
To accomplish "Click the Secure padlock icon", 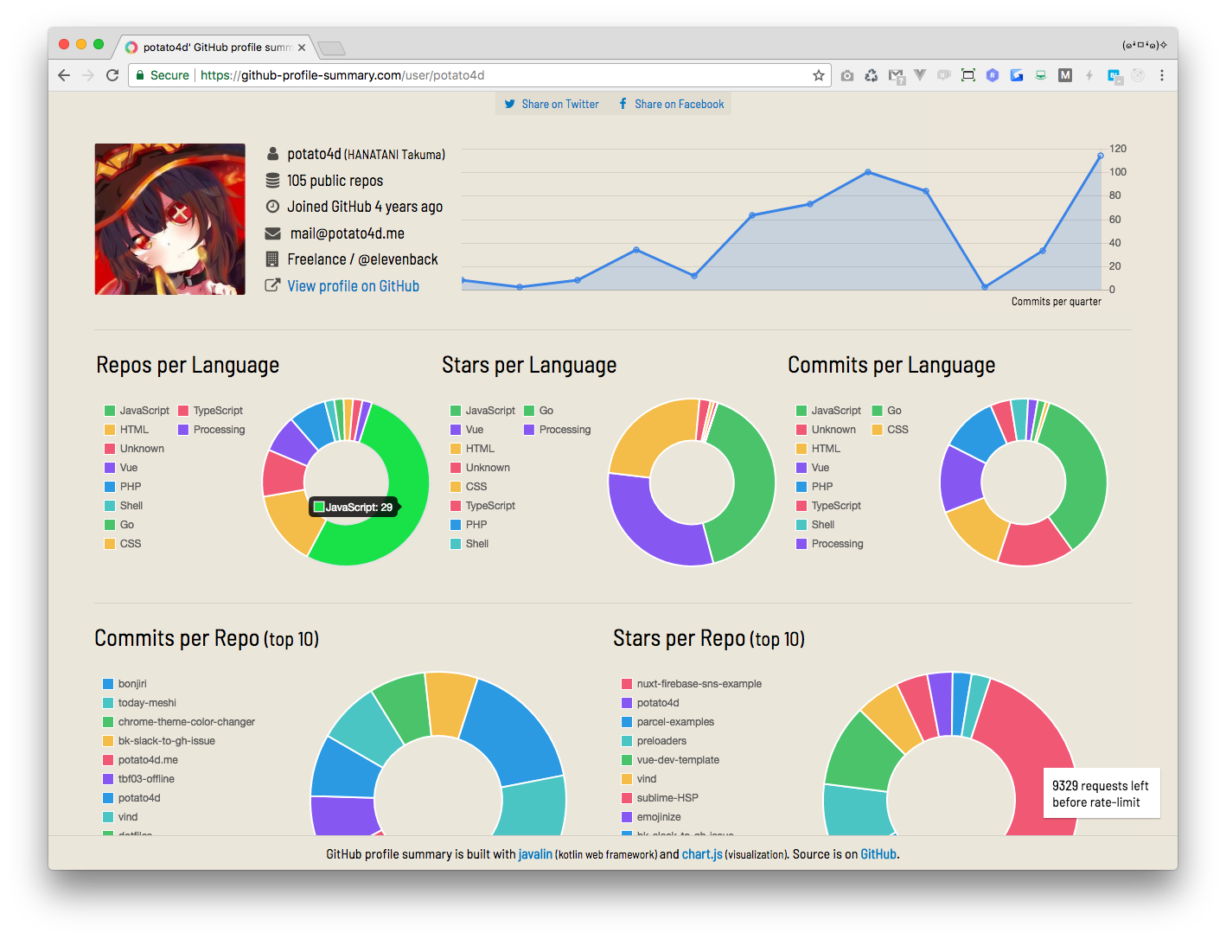I will coord(140,75).
